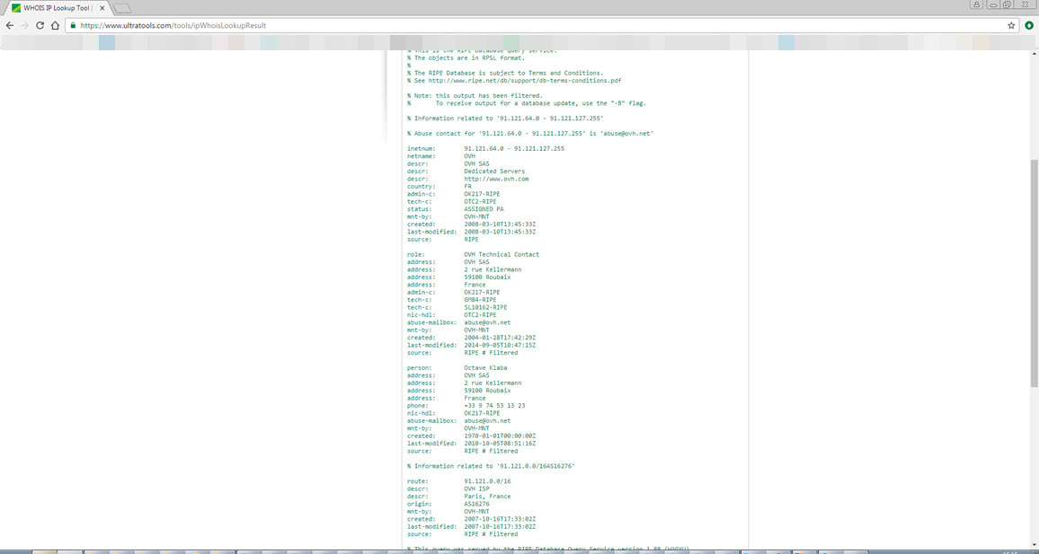Image resolution: width=1039 pixels, height=554 pixels.
Task: Click the created date 1970-01-01T00:00:00Z
Action: (x=500, y=436)
